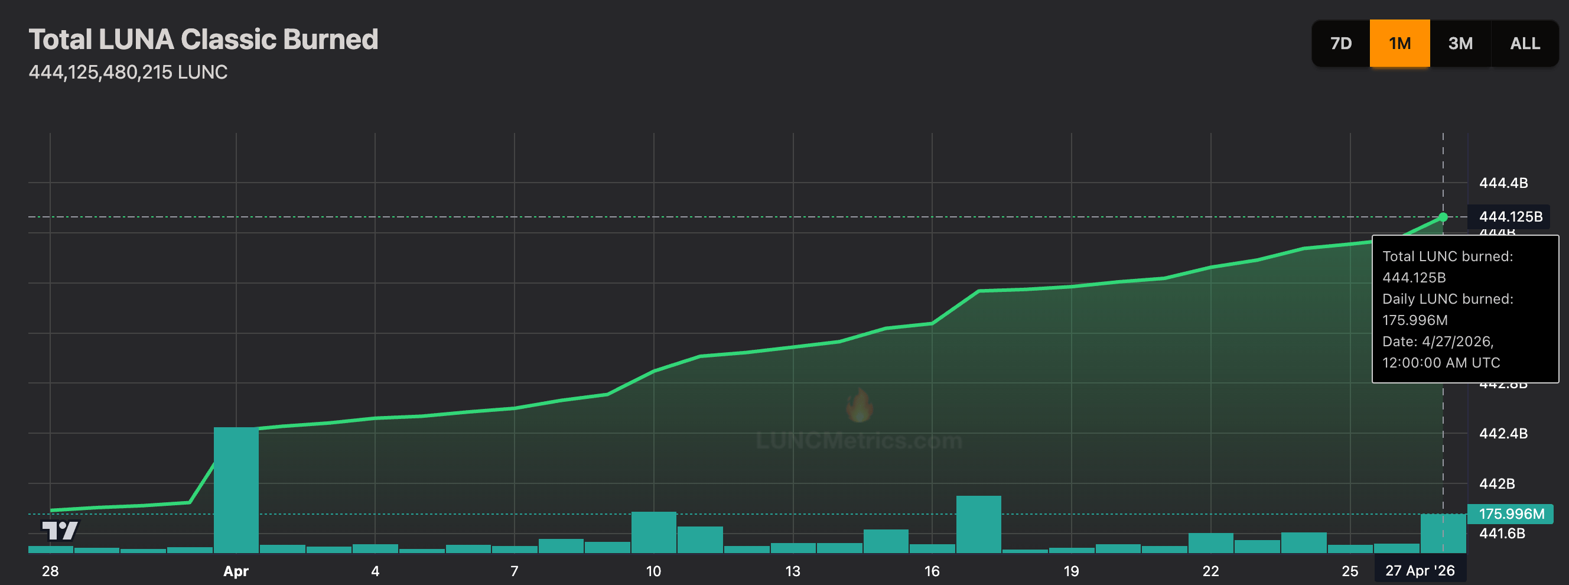This screenshot has width=1569, height=585.
Task: Click the 175.996M daily burn axis label
Action: click(1511, 513)
